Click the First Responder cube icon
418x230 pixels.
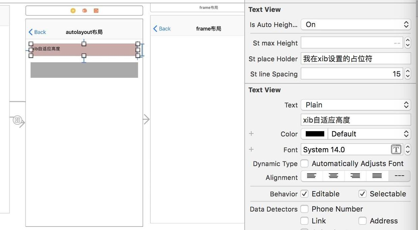(x=85, y=11)
